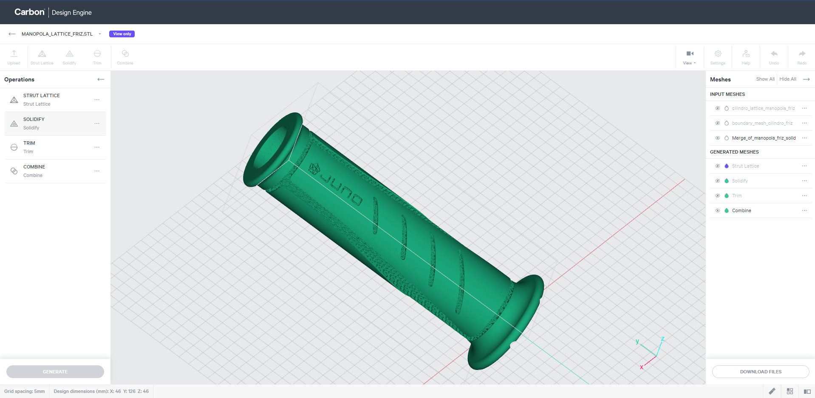This screenshot has height=398, width=815.
Task: Toggle visibility of boundary_mesh_cilindro_friz mesh
Action: (718, 123)
